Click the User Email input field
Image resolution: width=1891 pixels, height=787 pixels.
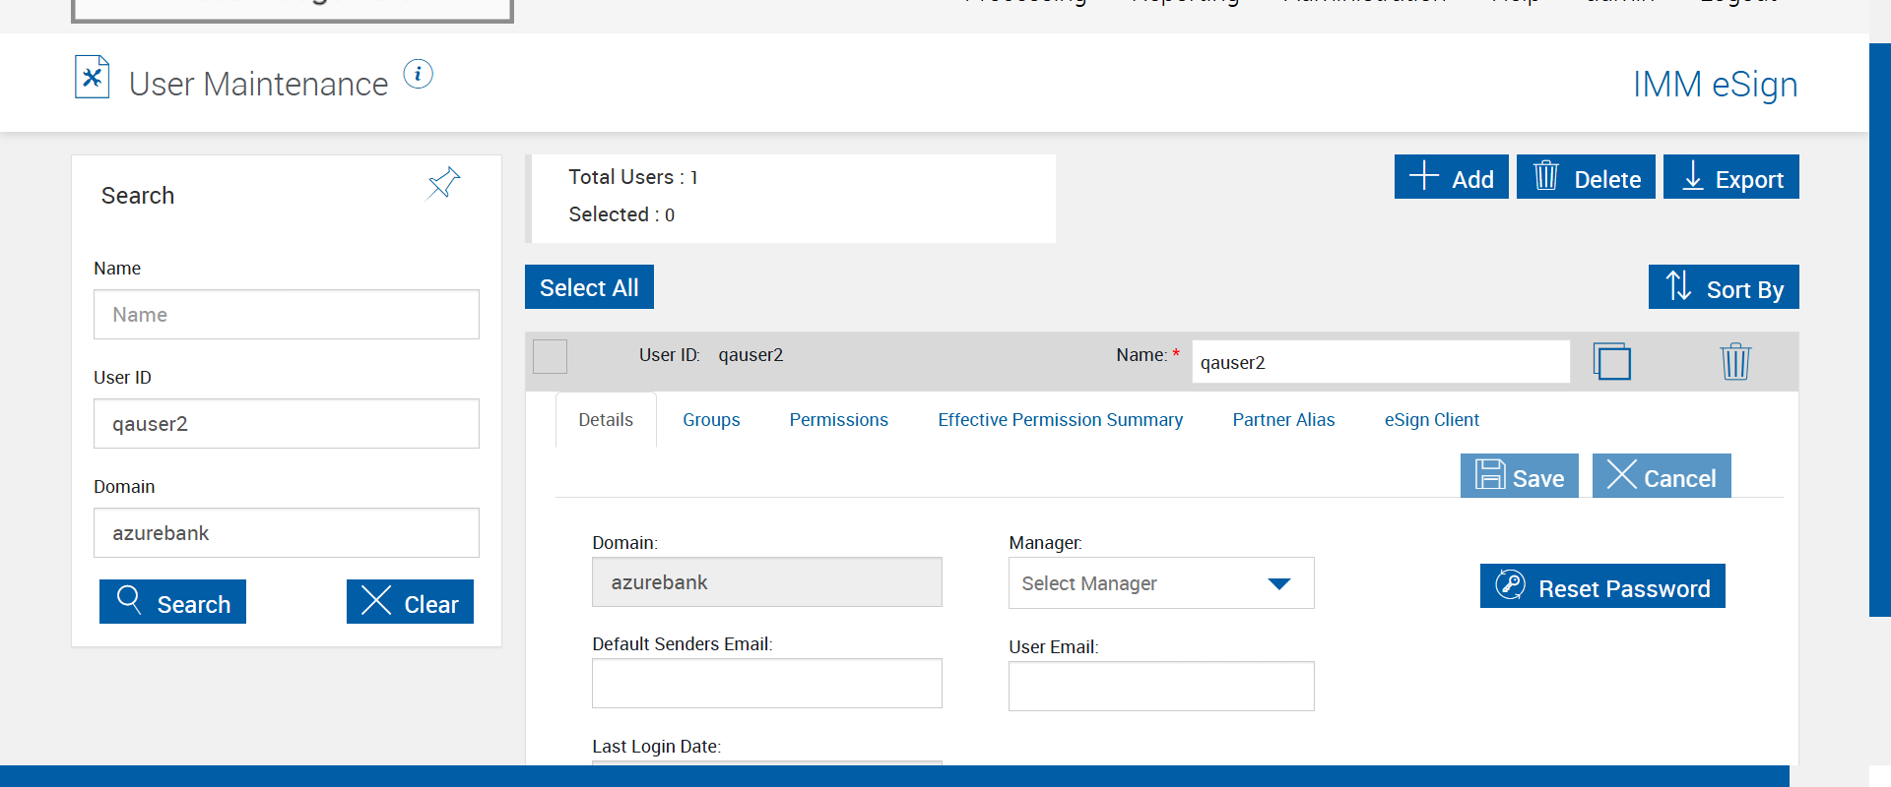1161,686
